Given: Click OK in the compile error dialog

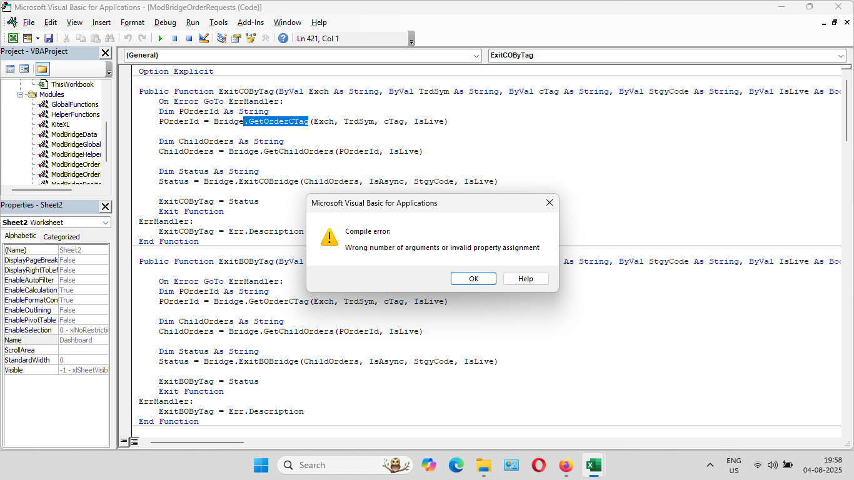Looking at the screenshot, I should [473, 279].
